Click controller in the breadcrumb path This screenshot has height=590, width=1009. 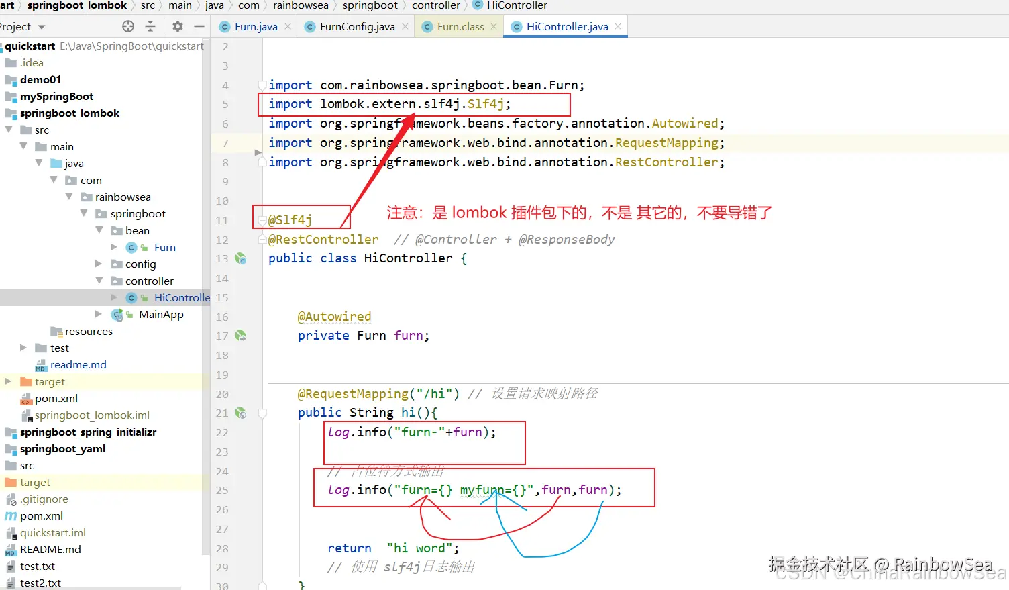pos(436,5)
